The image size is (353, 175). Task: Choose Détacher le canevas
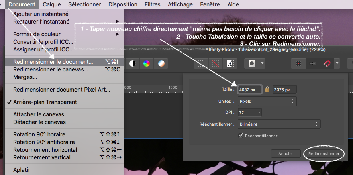tap(64, 122)
